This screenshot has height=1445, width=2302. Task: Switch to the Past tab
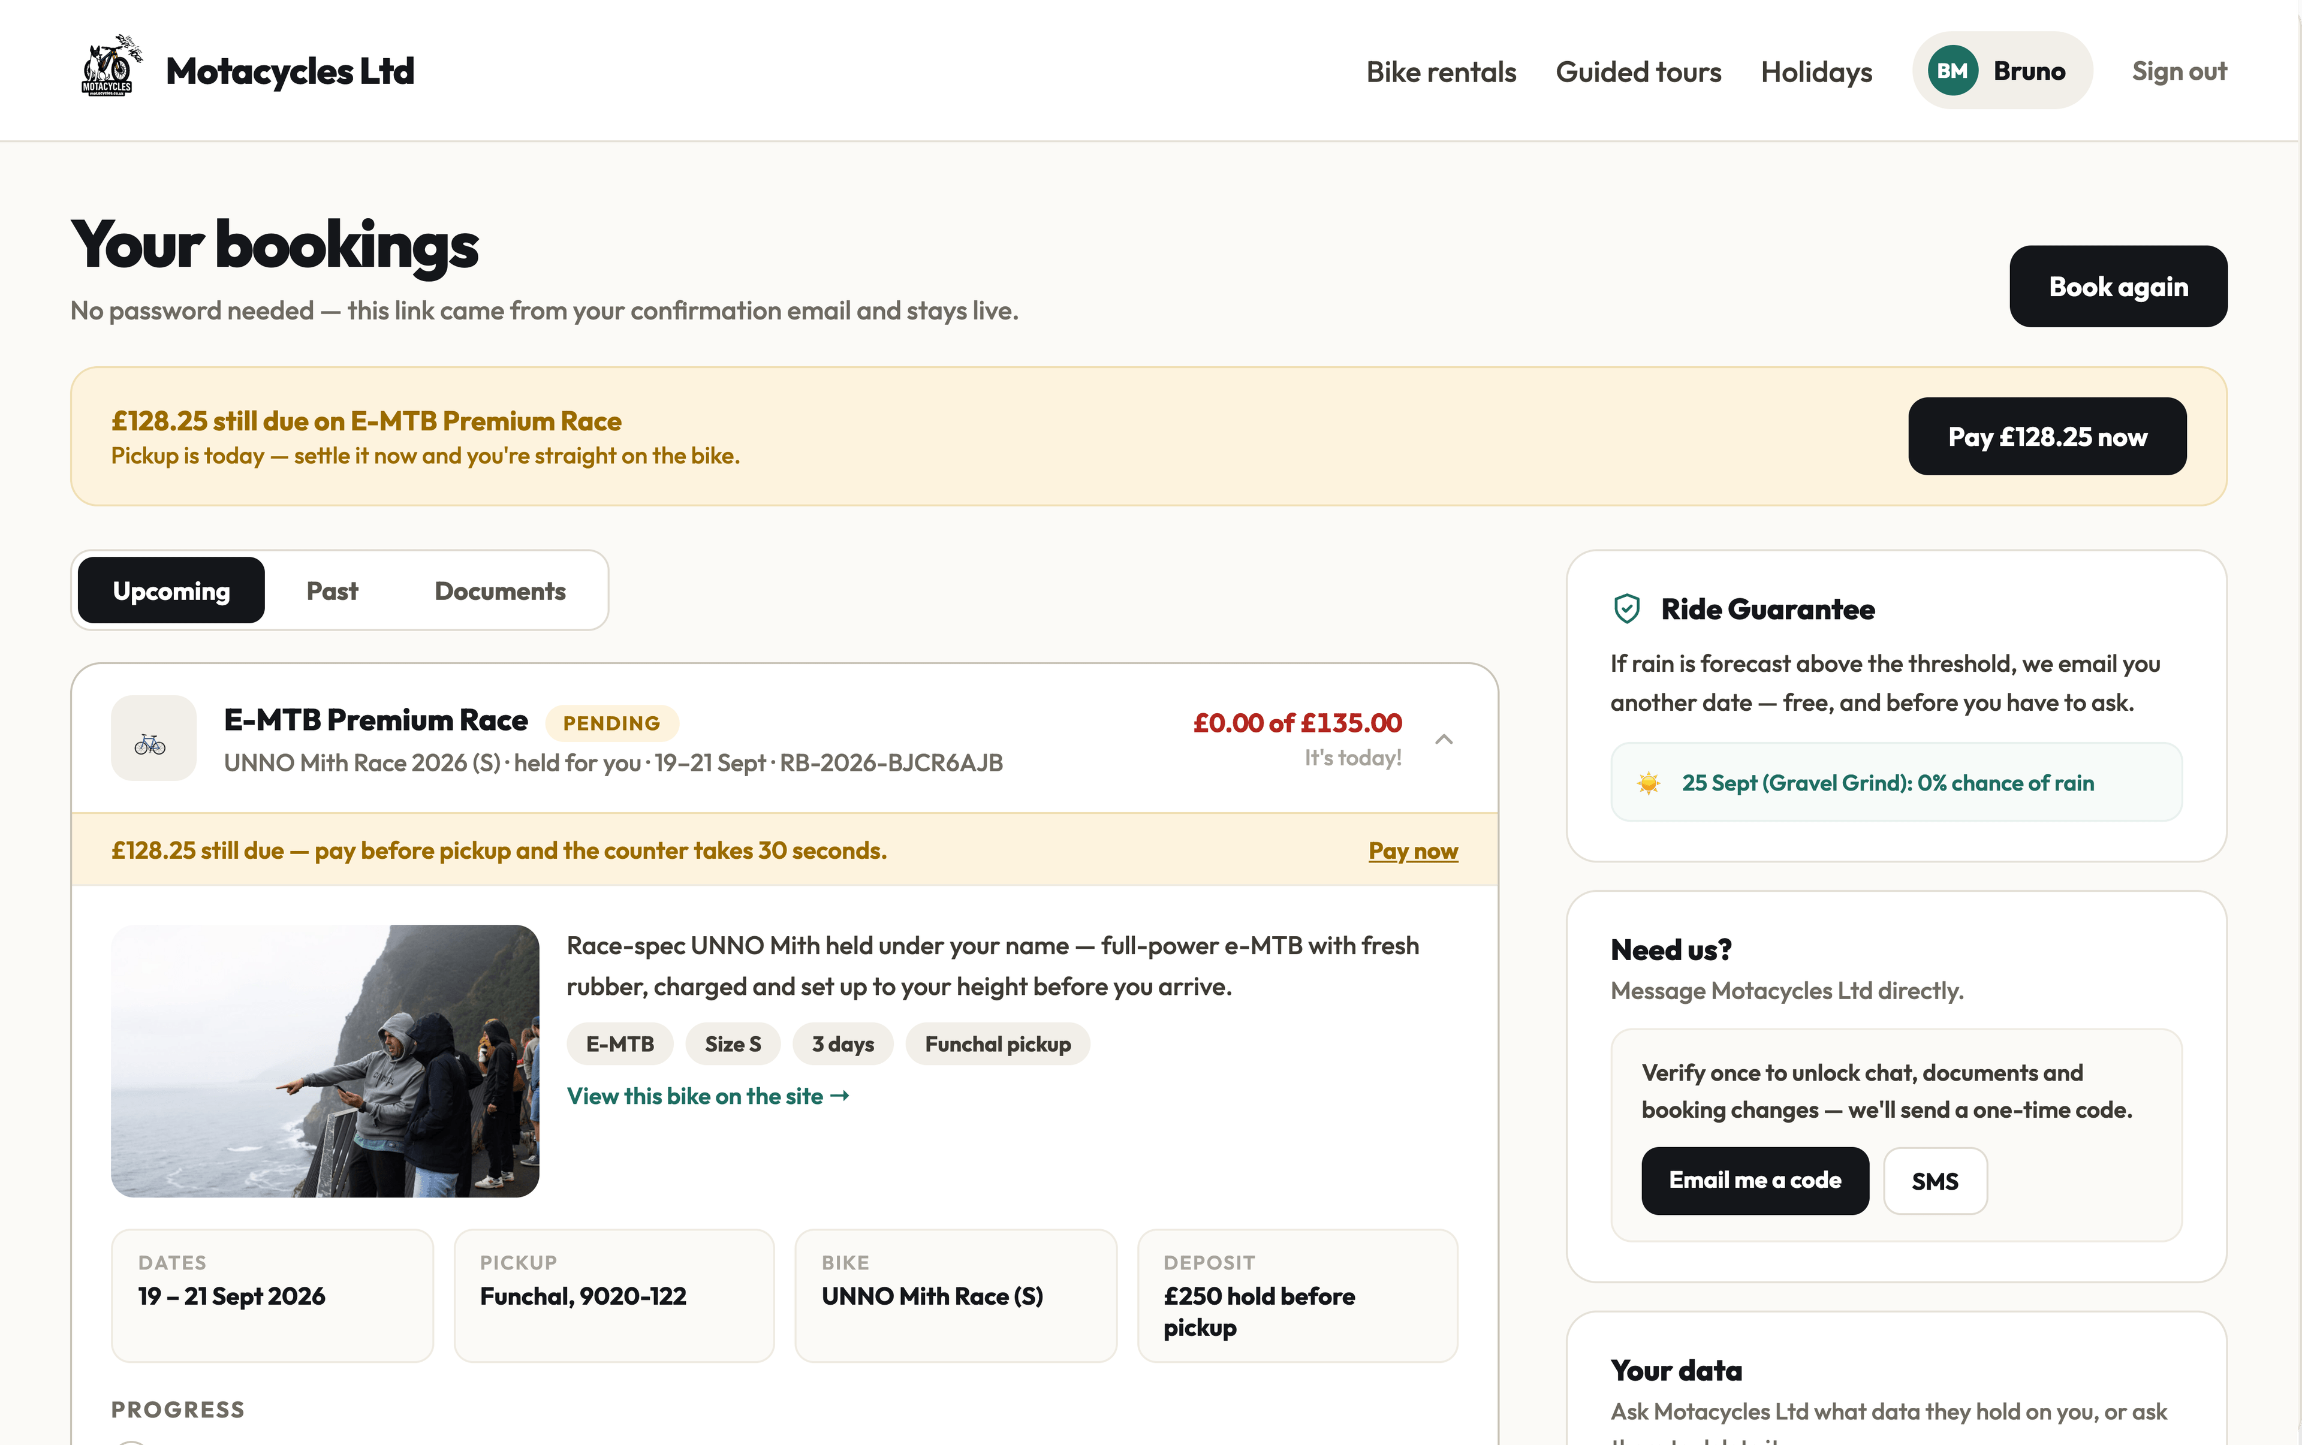(x=332, y=590)
